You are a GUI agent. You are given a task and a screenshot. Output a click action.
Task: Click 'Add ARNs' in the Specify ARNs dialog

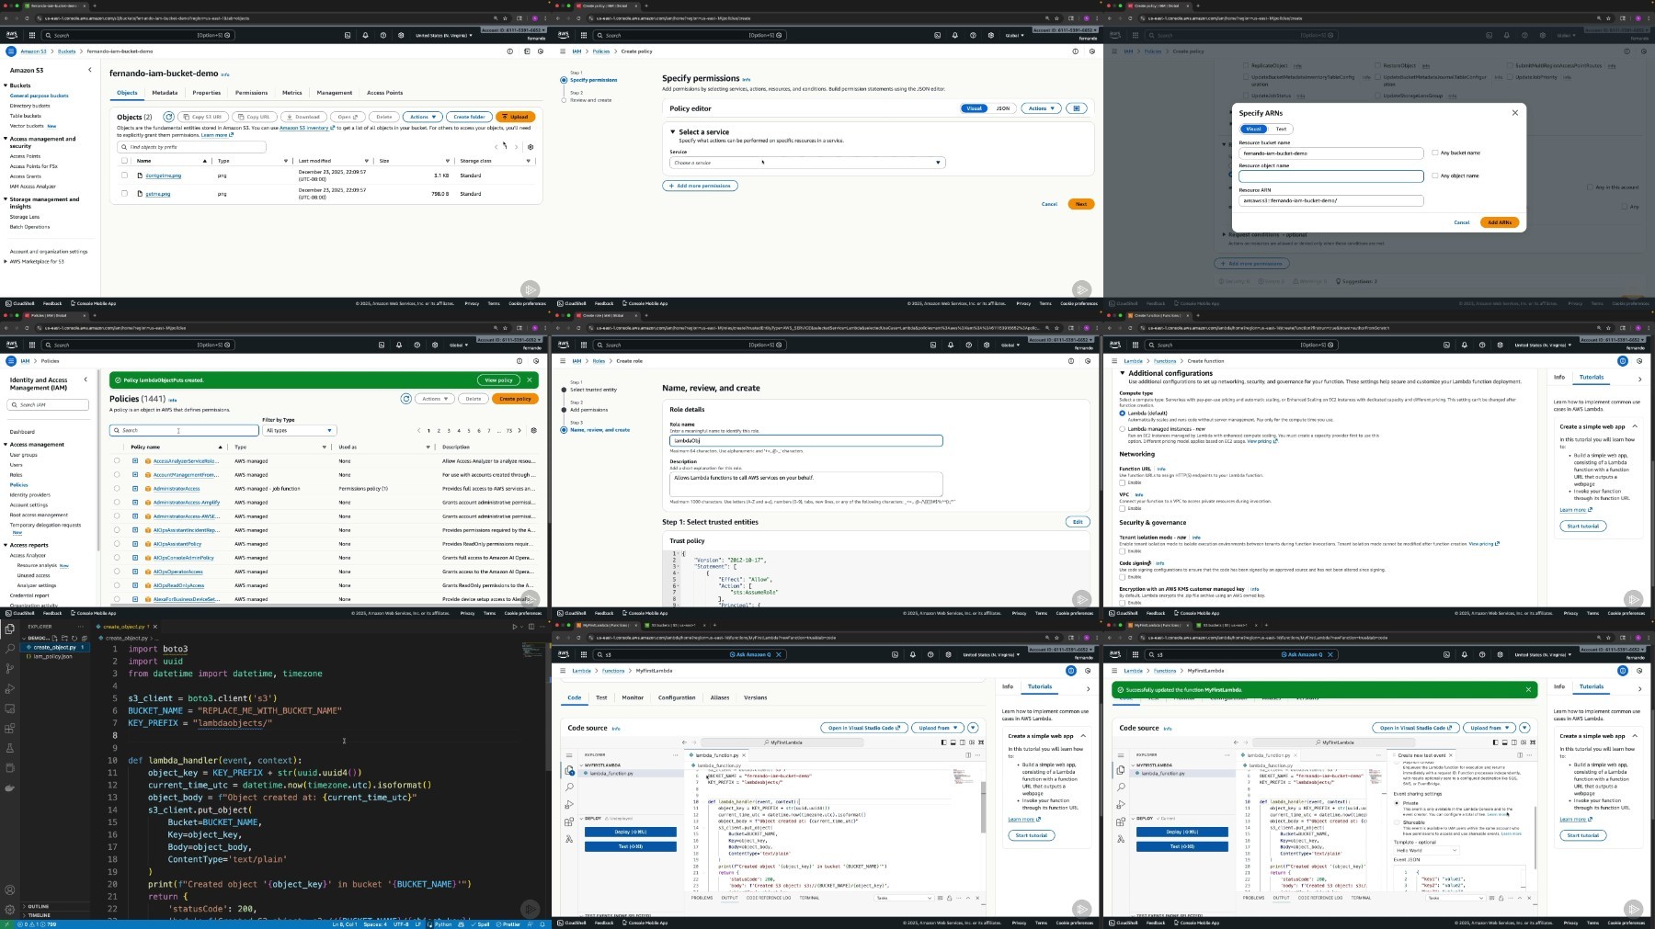coord(1499,222)
